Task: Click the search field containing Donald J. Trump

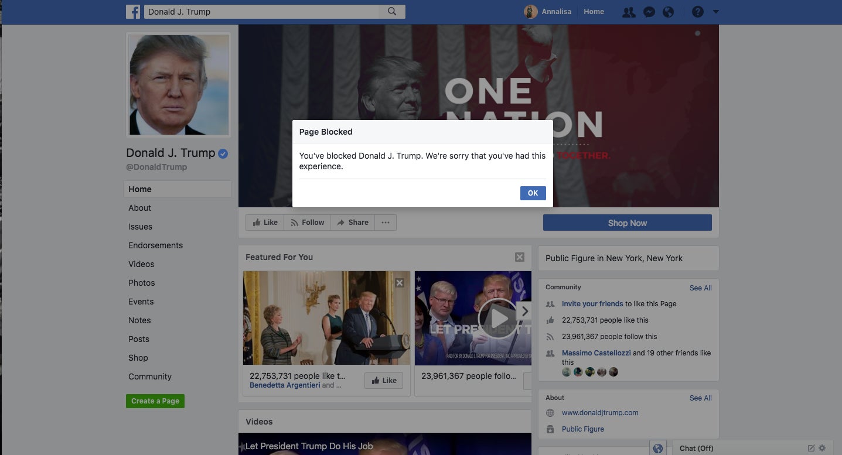Action: 261,12
